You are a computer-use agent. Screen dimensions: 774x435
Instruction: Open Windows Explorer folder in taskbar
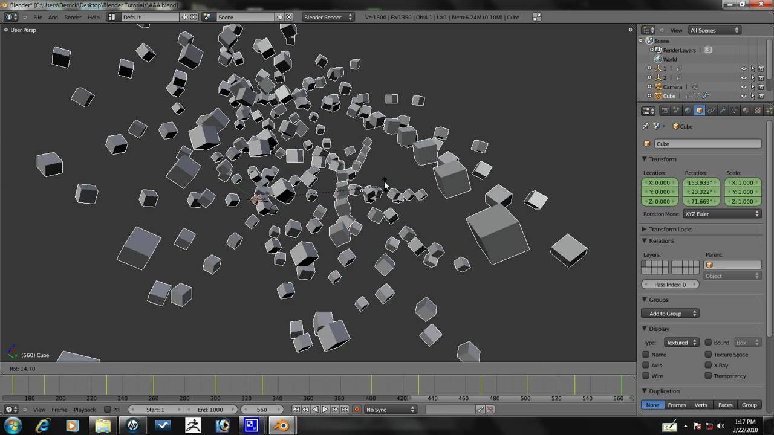tap(103, 426)
